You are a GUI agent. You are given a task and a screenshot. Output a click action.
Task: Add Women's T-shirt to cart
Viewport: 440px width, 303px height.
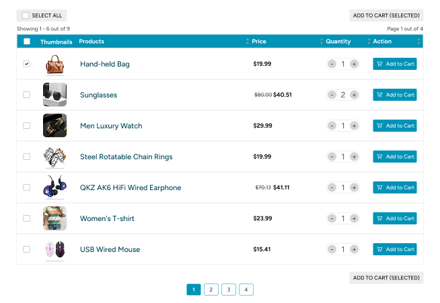point(394,218)
